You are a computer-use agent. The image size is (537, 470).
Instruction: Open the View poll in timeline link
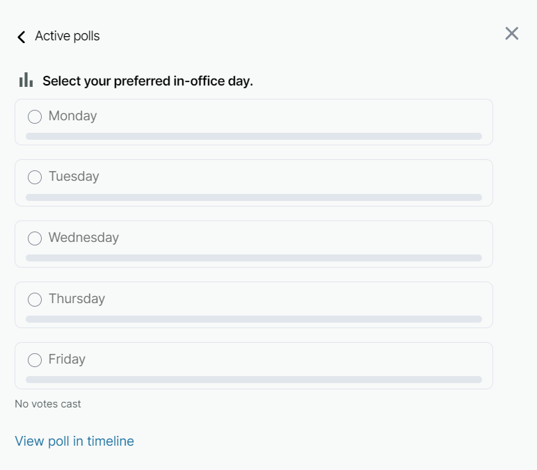pos(74,441)
